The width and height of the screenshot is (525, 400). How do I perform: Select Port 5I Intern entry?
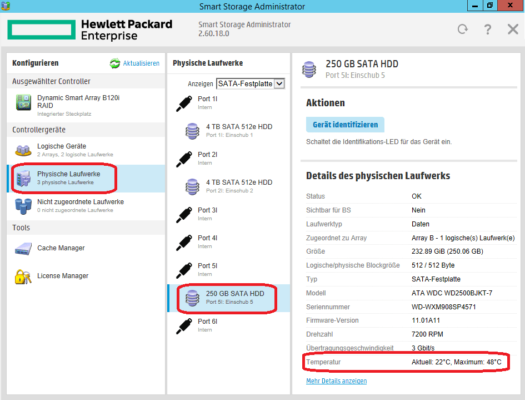229,270
